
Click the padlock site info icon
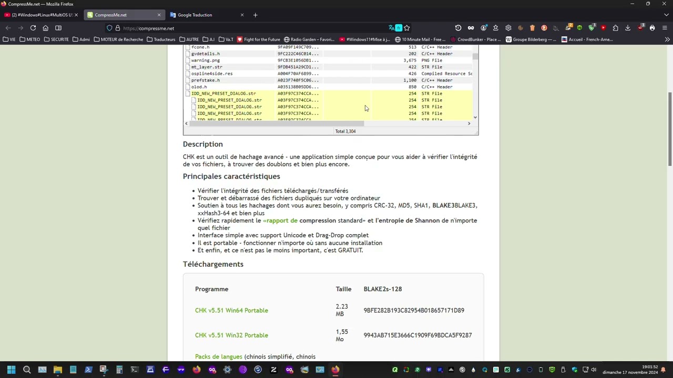point(118,28)
